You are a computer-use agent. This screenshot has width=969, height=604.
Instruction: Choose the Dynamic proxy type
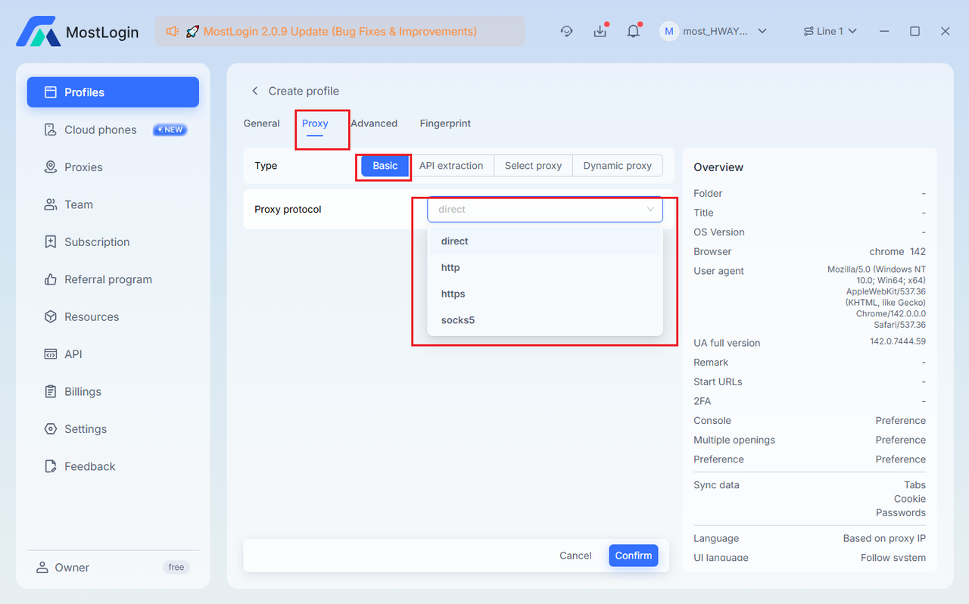(617, 166)
